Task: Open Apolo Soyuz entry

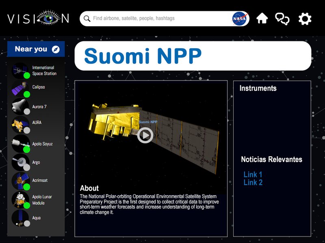Action: coord(20,143)
